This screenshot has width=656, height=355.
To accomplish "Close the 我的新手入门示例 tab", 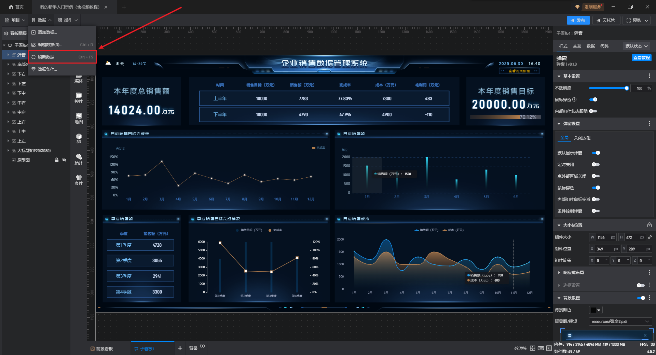I will point(106,7).
